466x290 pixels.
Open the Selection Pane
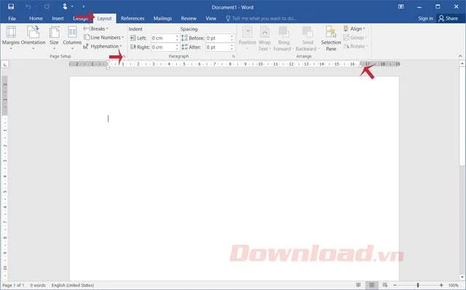click(331, 38)
